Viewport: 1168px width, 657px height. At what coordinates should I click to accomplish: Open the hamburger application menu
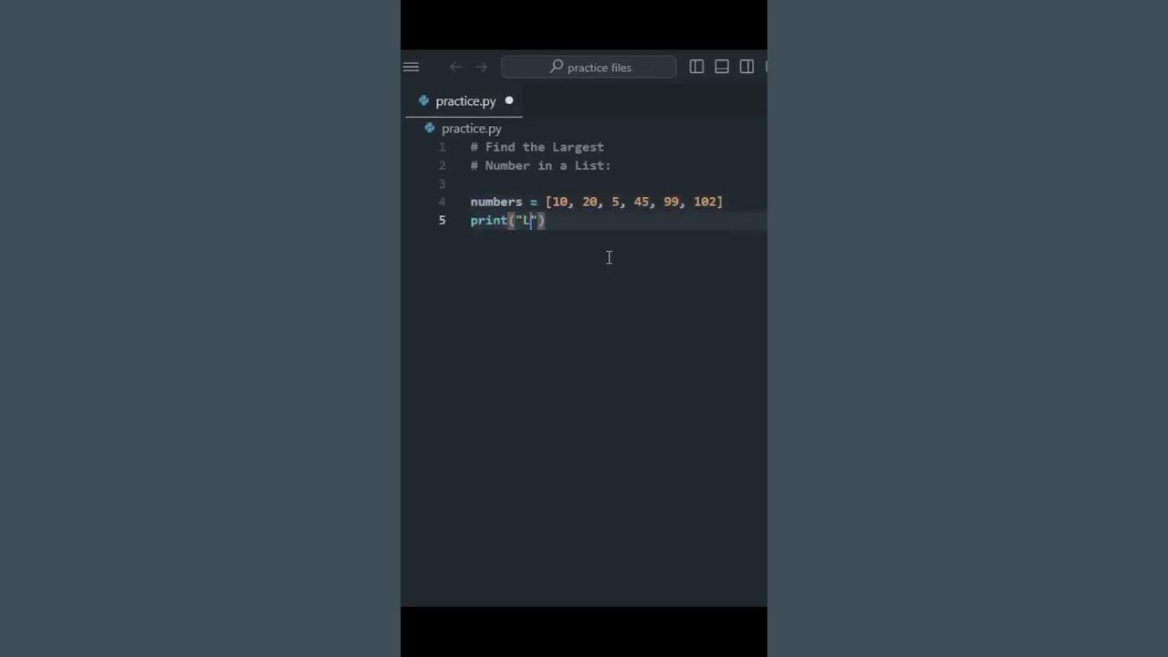[411, 67]
